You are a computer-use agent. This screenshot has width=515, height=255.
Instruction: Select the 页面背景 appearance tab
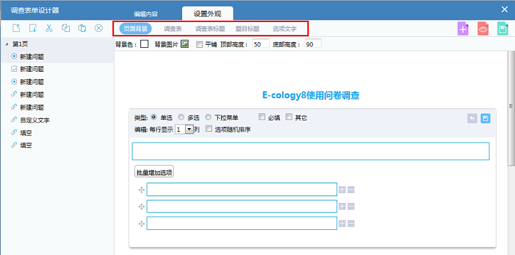point(135,29)
